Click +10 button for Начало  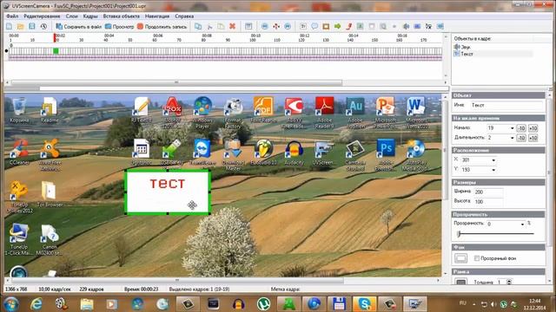533,128
